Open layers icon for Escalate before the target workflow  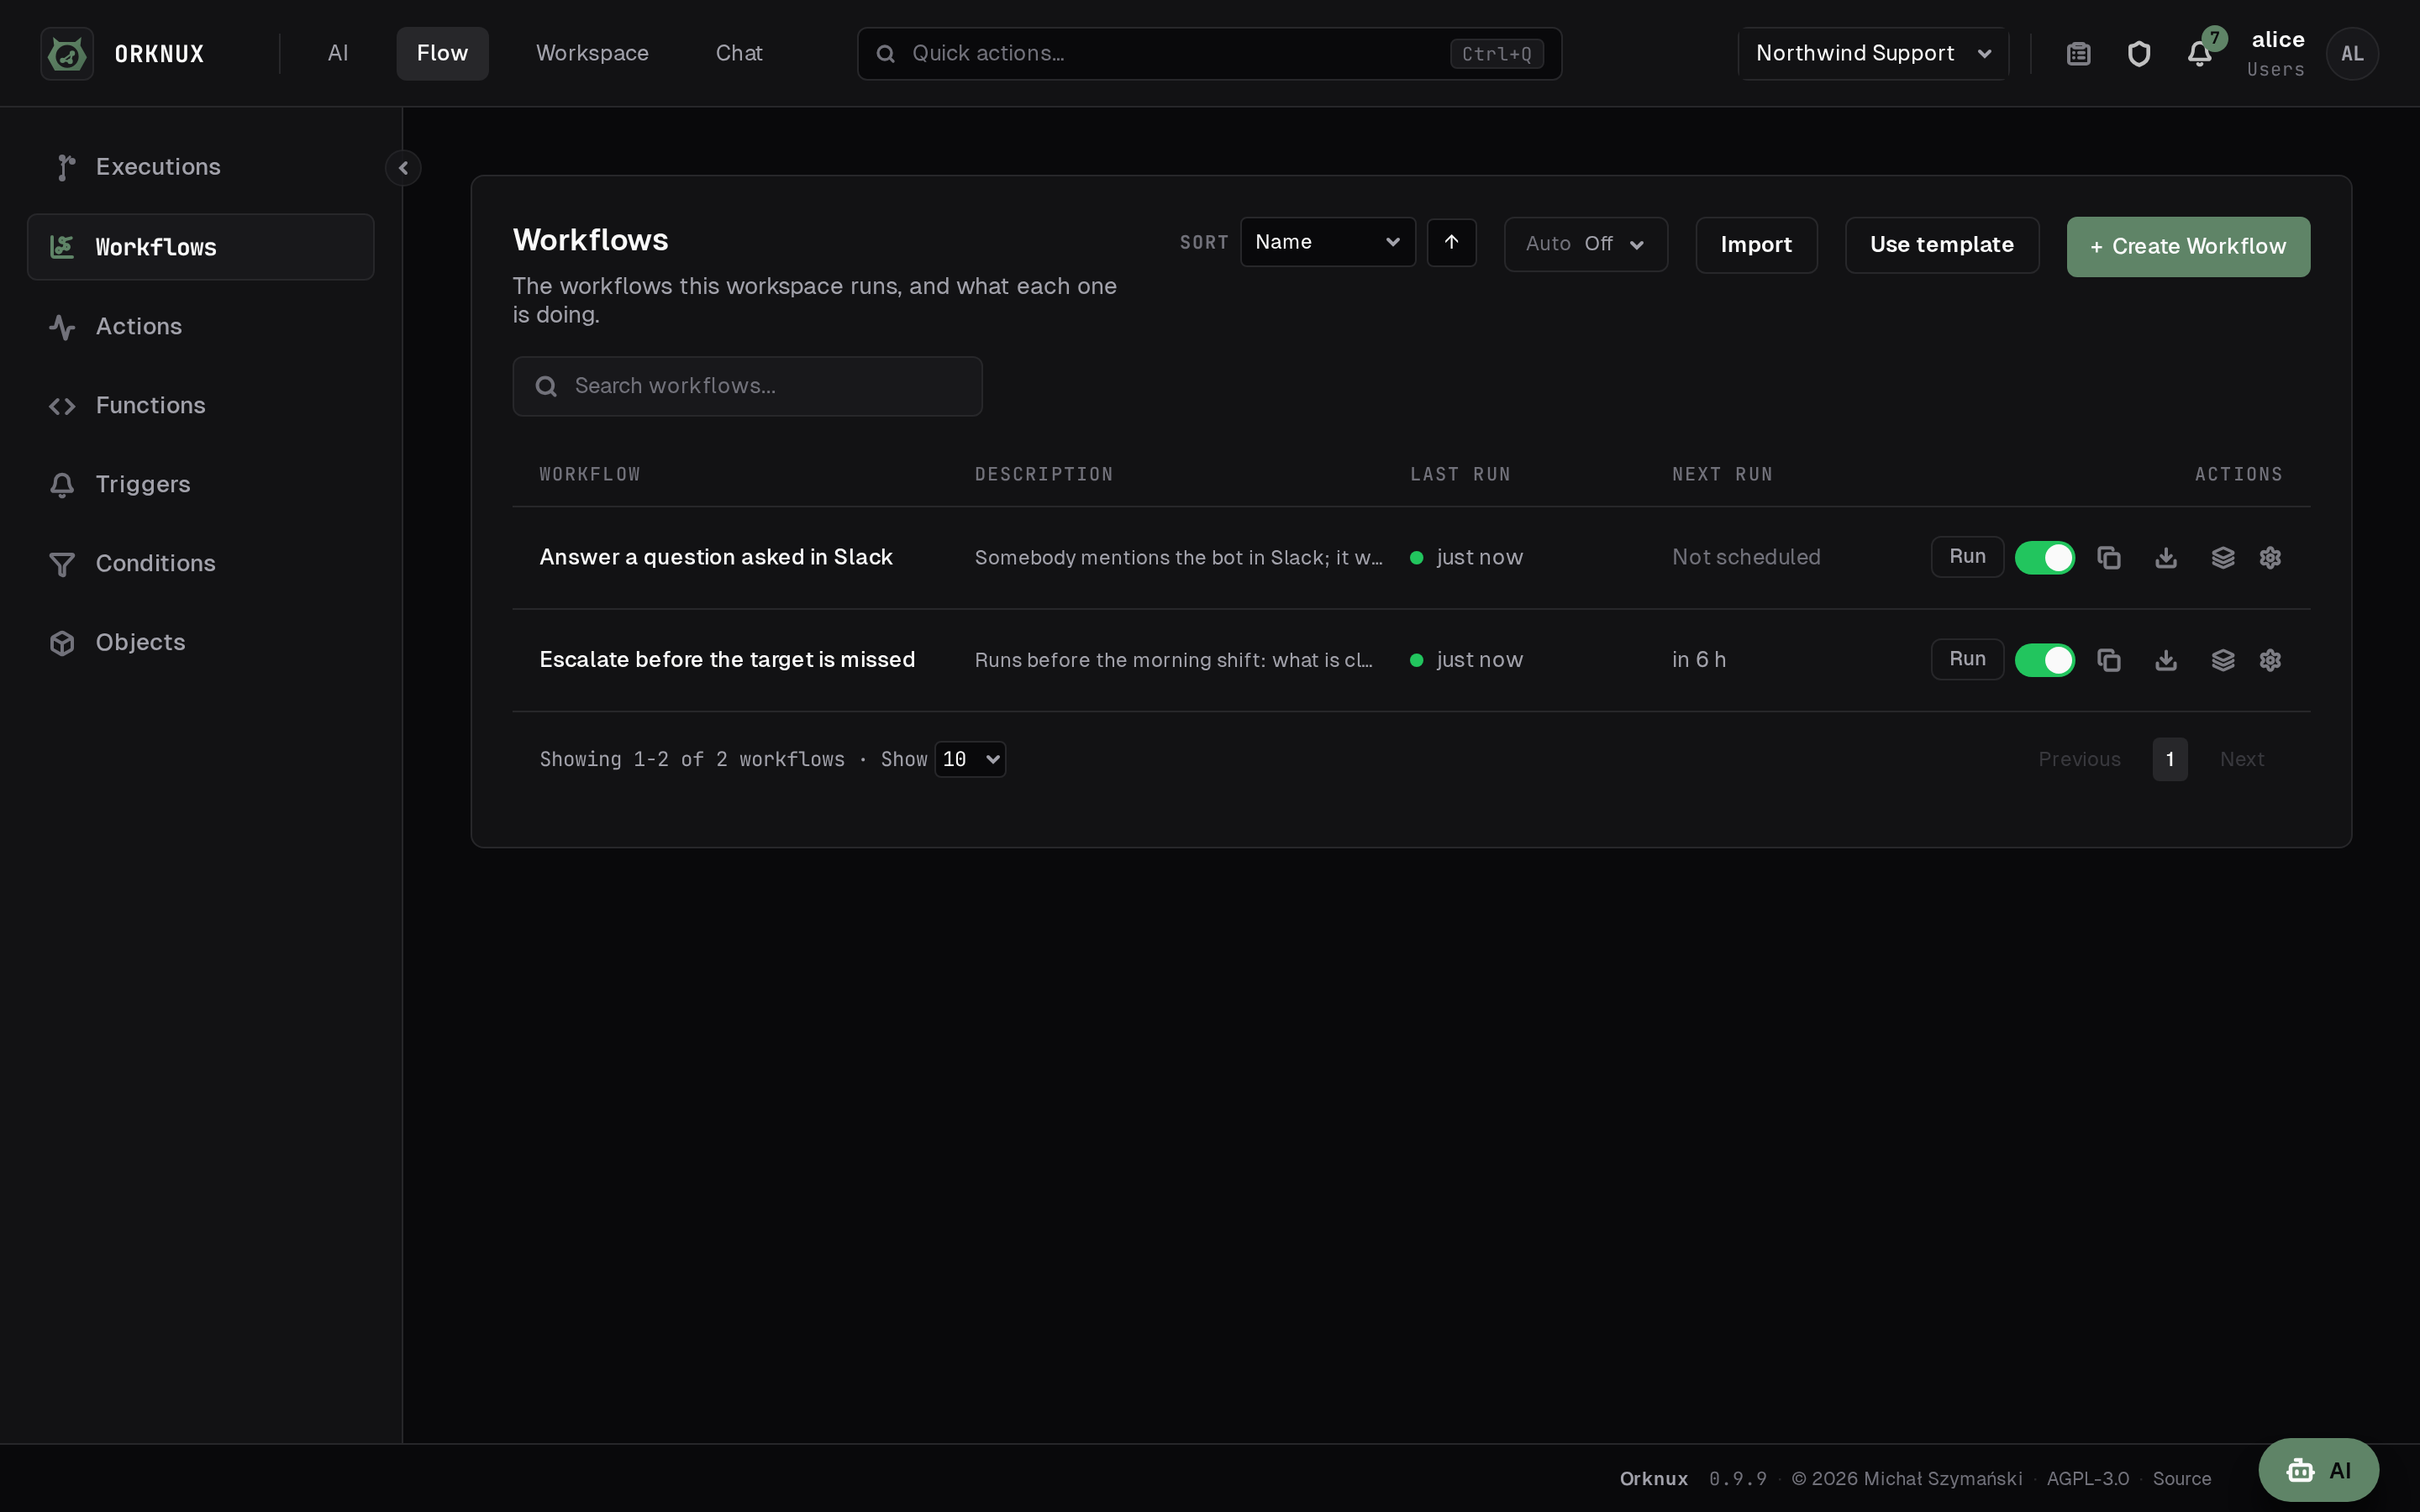(2223, 660)
